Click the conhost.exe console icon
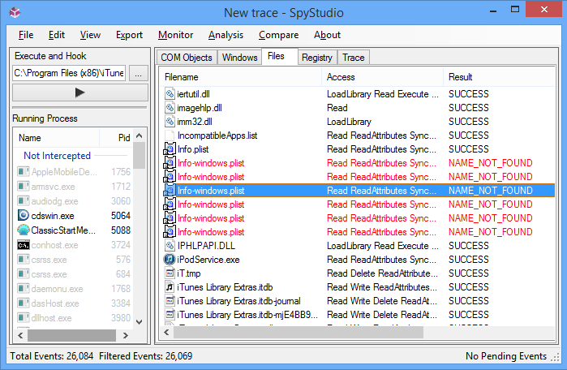The image size is (567, 370). 24,245
